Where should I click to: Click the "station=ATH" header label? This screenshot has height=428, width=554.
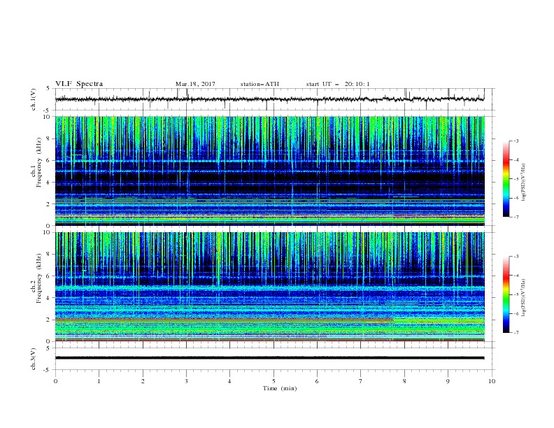(x=260, y=84)
